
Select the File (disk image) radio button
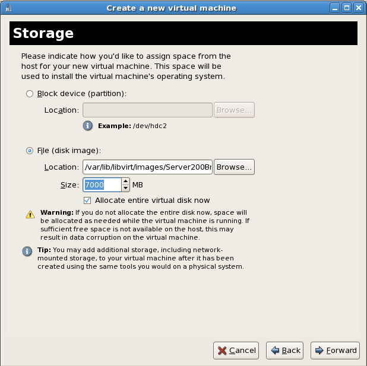click(30, 151)
